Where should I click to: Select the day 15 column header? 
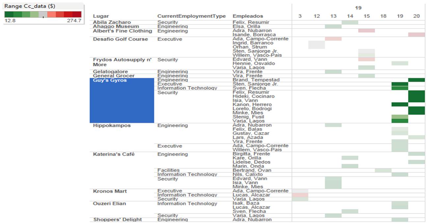(x=366, y=16)
